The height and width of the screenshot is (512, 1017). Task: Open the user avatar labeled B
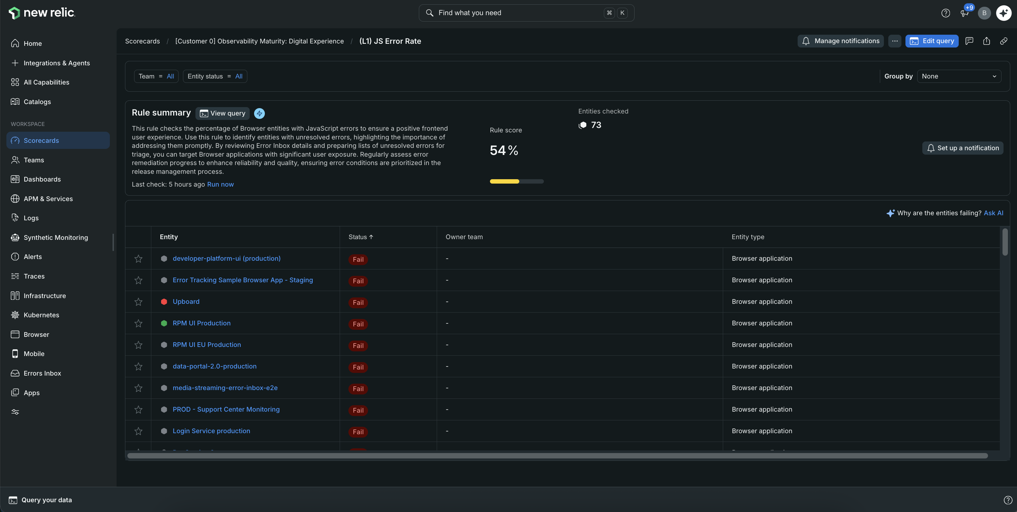(984, 13)
